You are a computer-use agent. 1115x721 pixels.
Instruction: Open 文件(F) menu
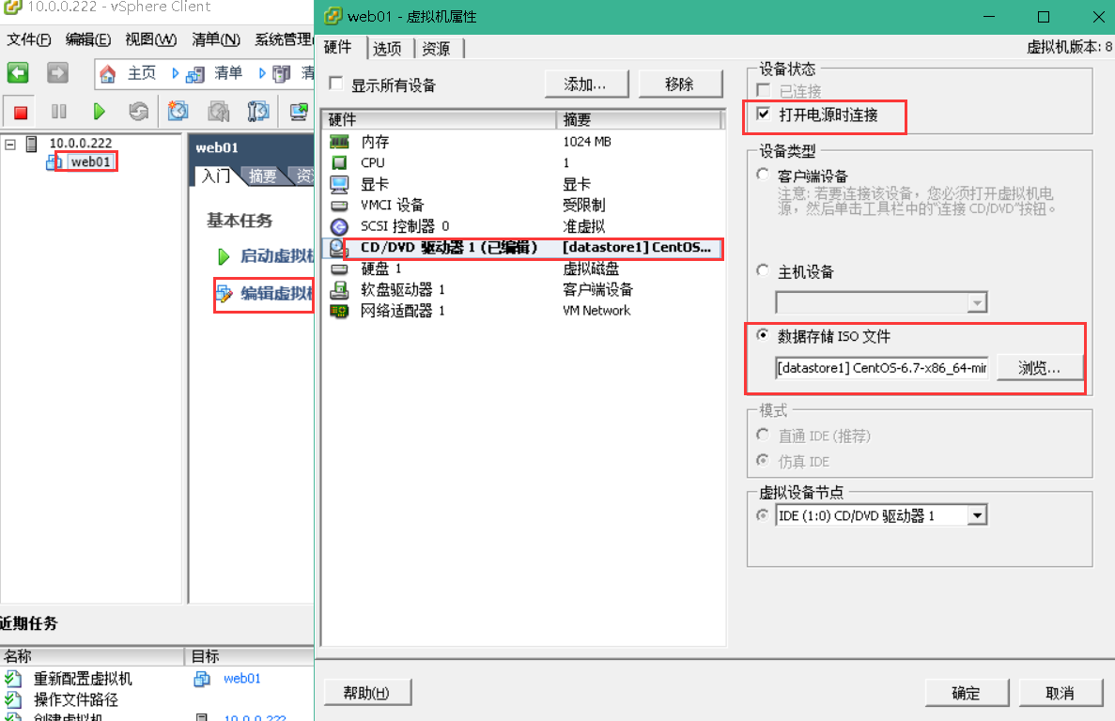pos(29,39)
